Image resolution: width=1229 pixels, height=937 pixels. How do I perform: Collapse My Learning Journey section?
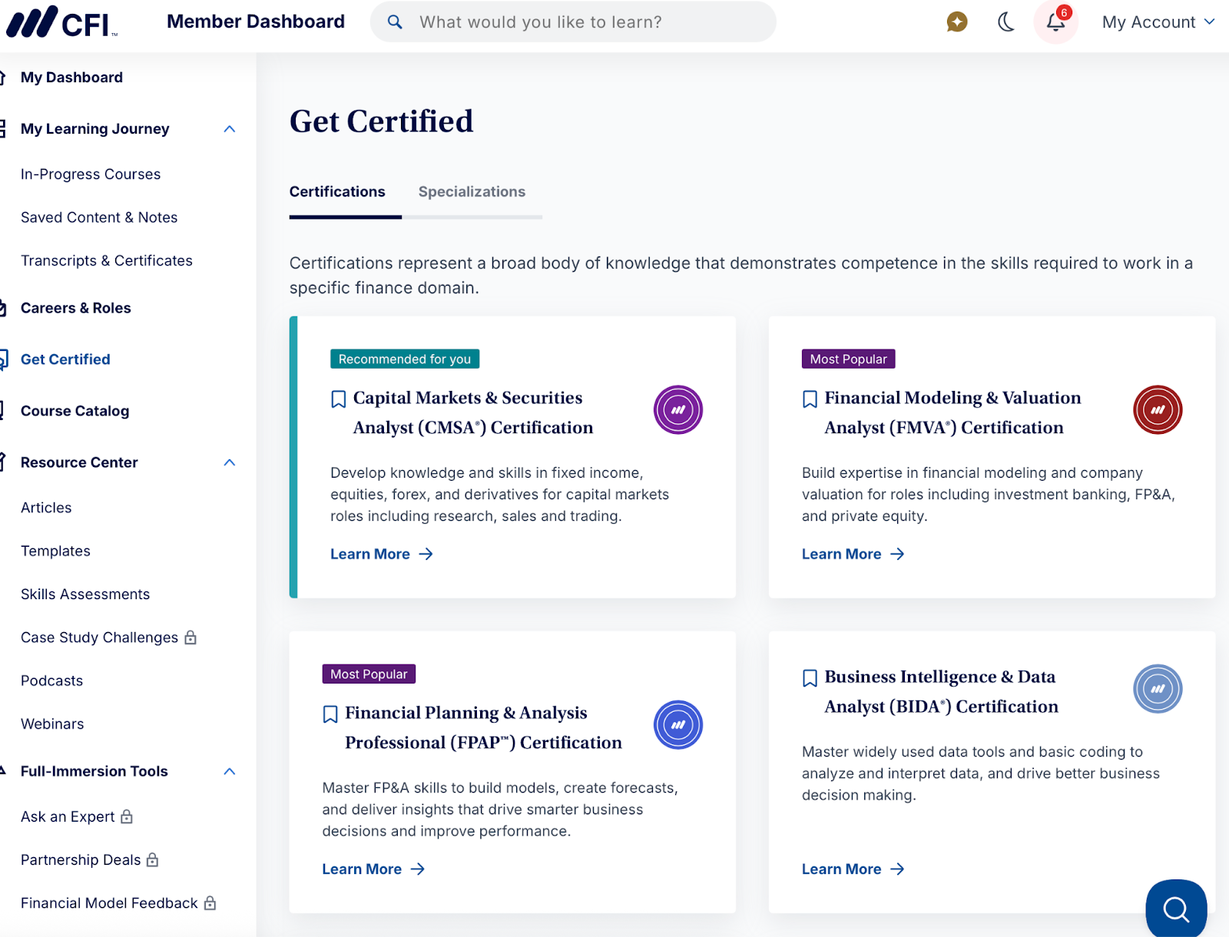pyautogui.click(x=229, y=129)
